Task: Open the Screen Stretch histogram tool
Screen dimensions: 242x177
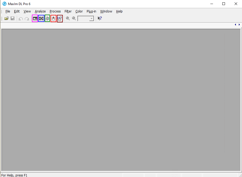Action: pyautogui.click(x=35, y=19)
